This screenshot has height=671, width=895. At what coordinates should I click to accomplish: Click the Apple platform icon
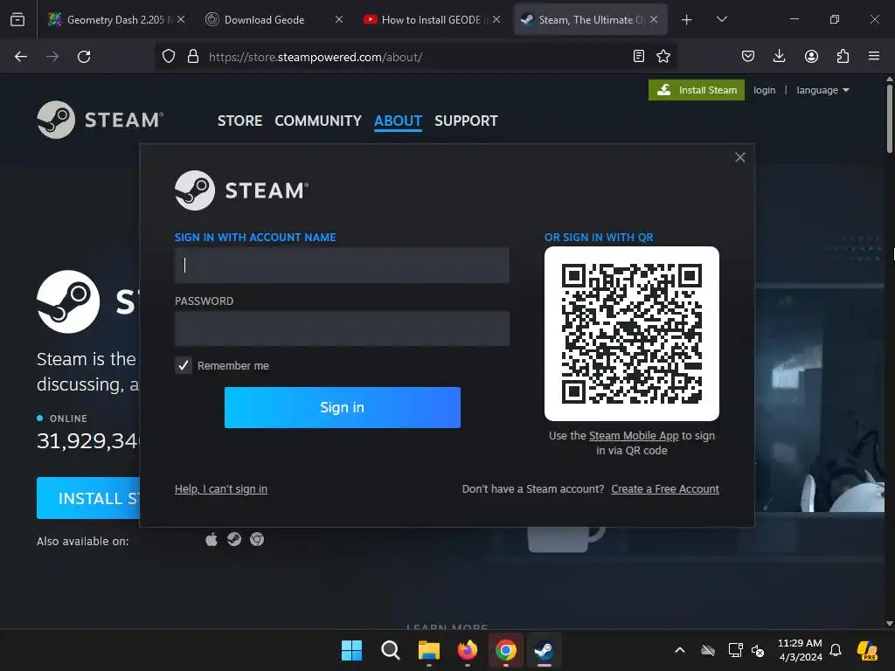click(212, 539)
